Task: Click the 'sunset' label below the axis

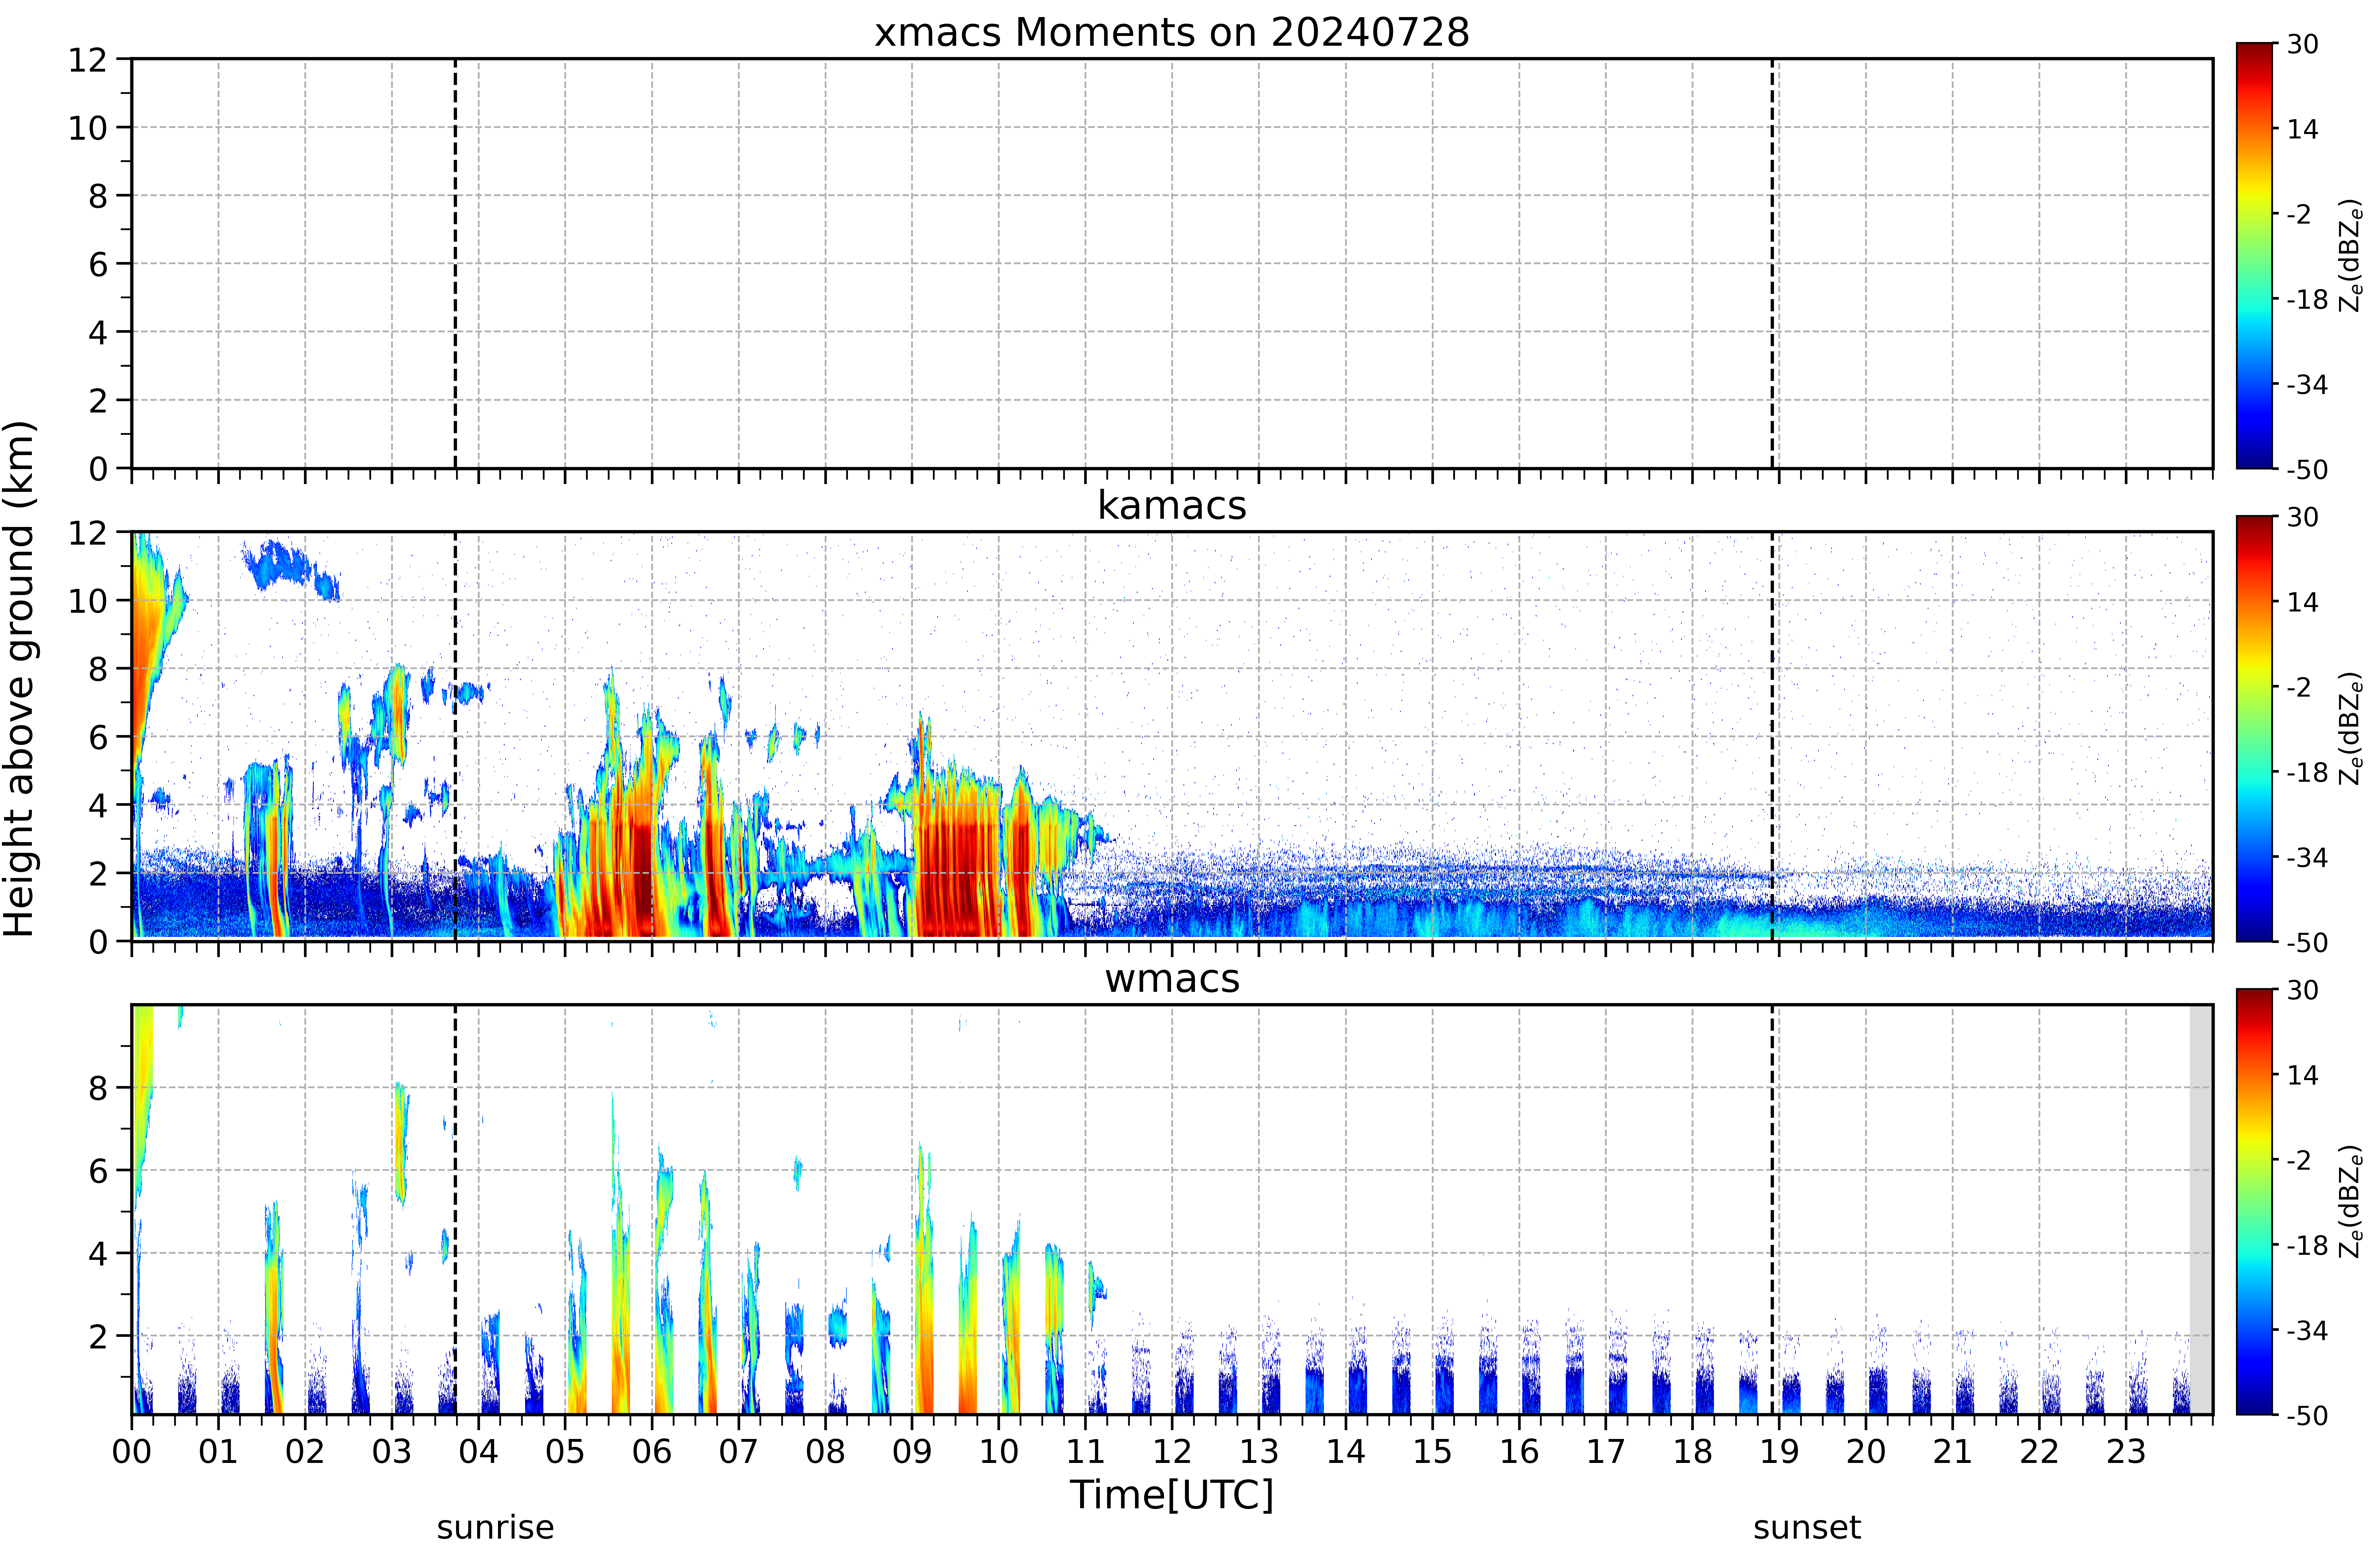Action: (1807, 1528)
